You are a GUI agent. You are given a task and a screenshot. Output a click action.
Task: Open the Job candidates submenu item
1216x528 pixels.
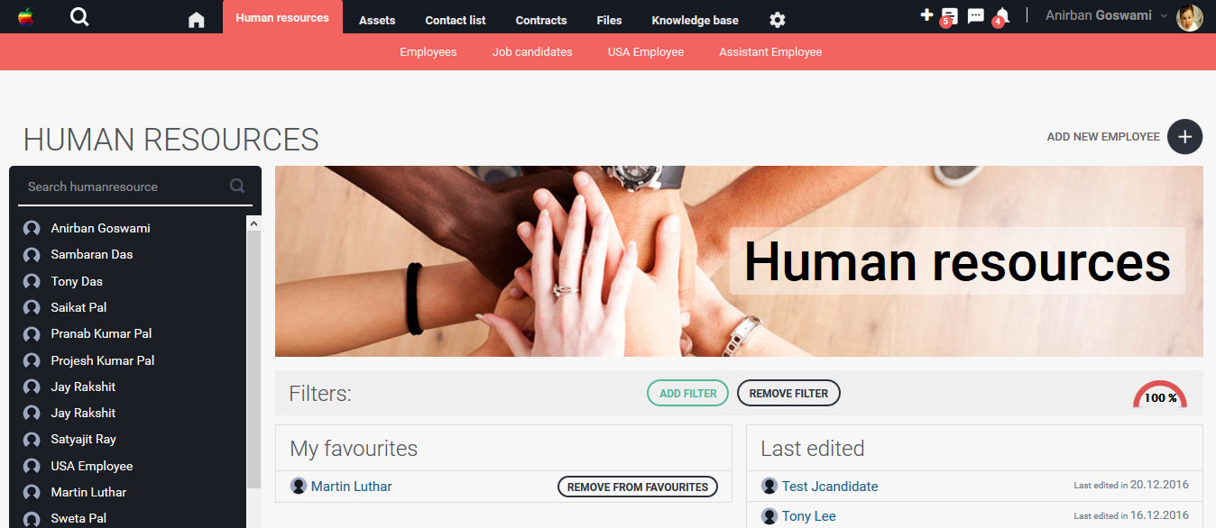[x=532, y=52]
